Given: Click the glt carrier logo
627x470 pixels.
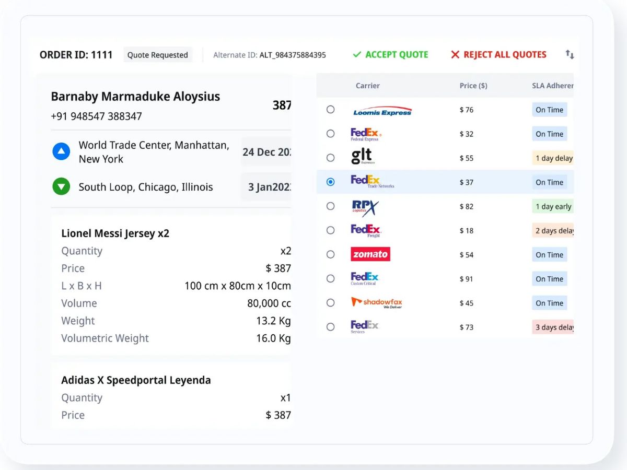Looking at the screenshot, I should tap(363, 157).
